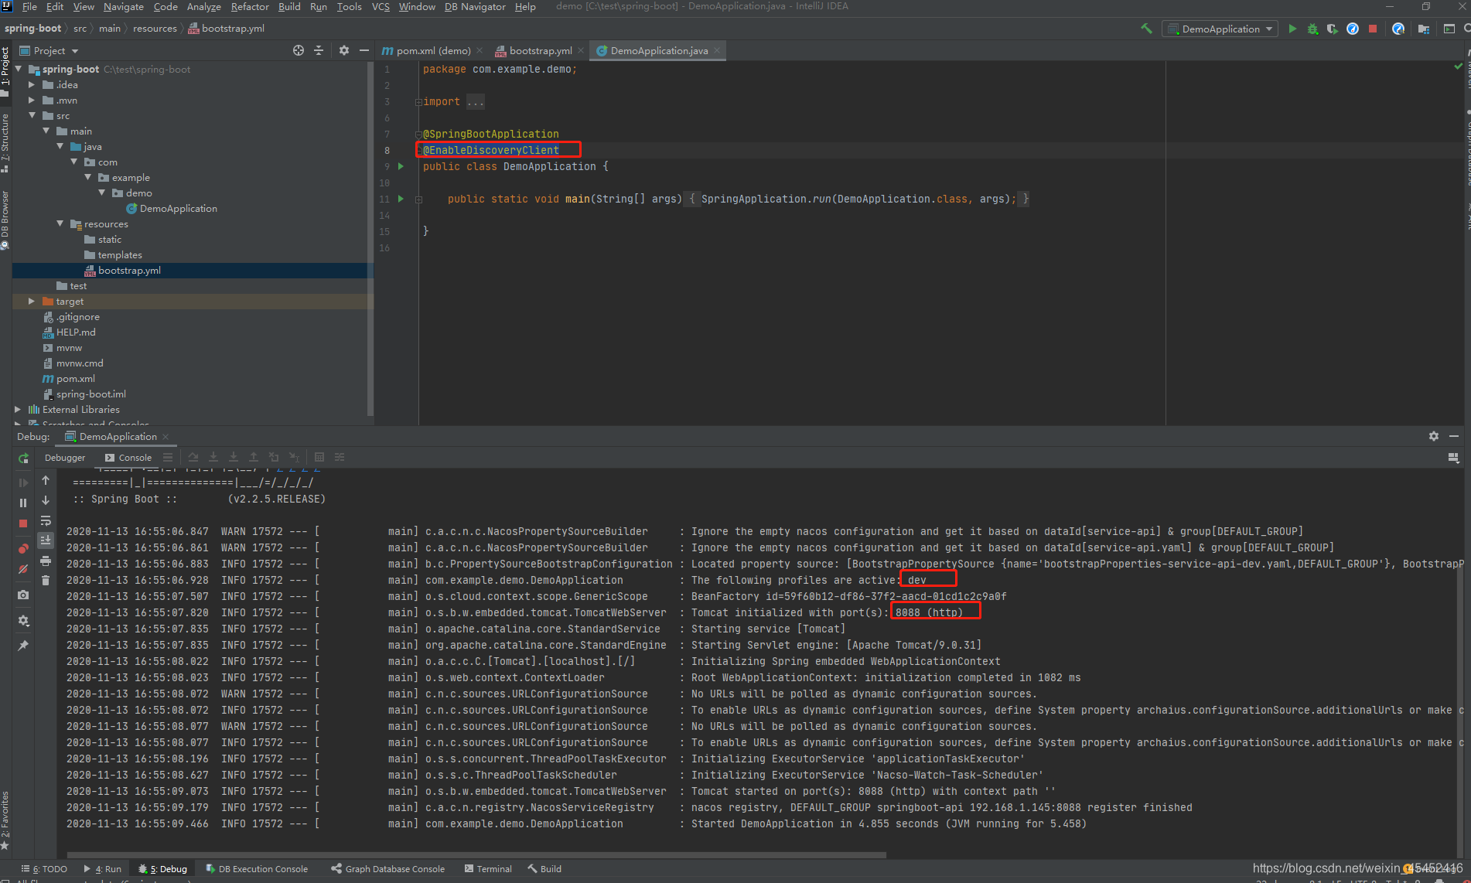Expand the .idea folder

(32, 84)
